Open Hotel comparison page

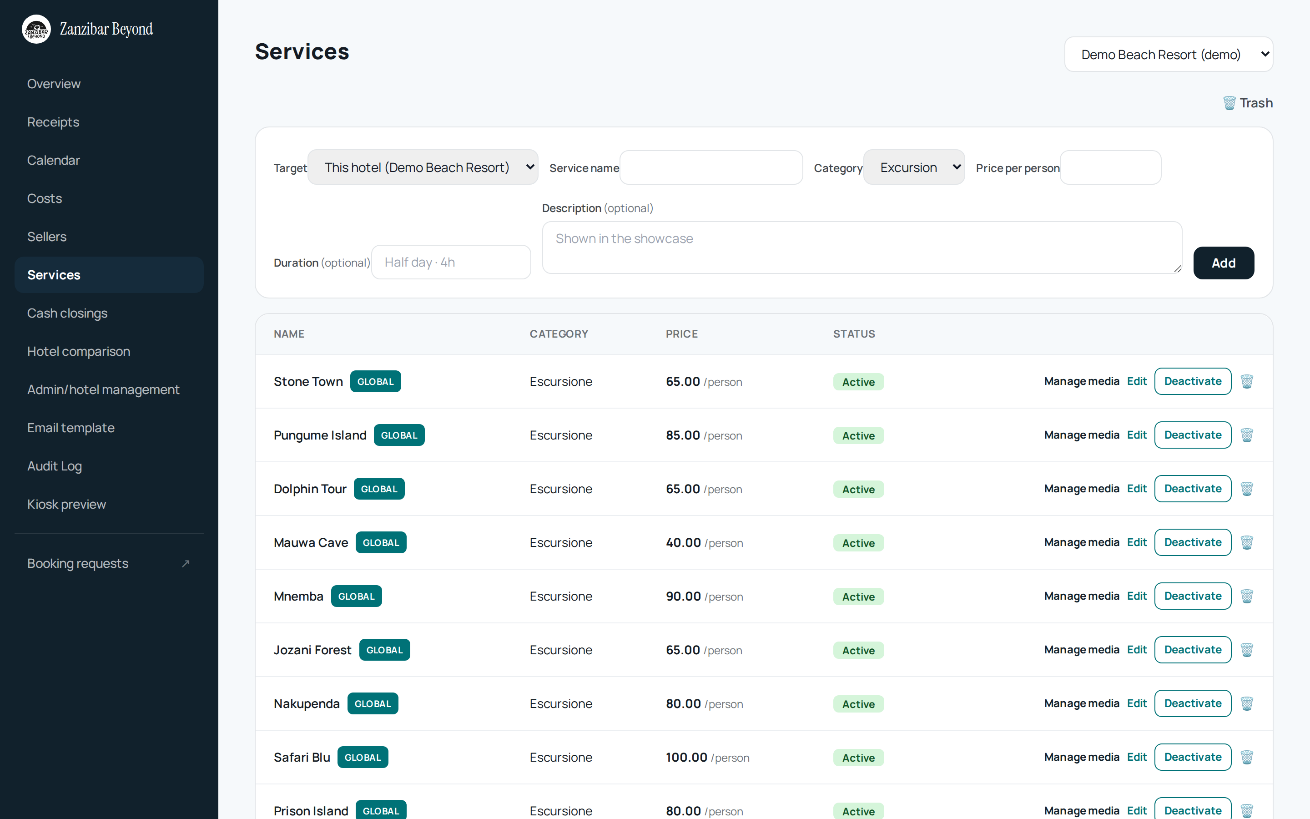[109, 351]
